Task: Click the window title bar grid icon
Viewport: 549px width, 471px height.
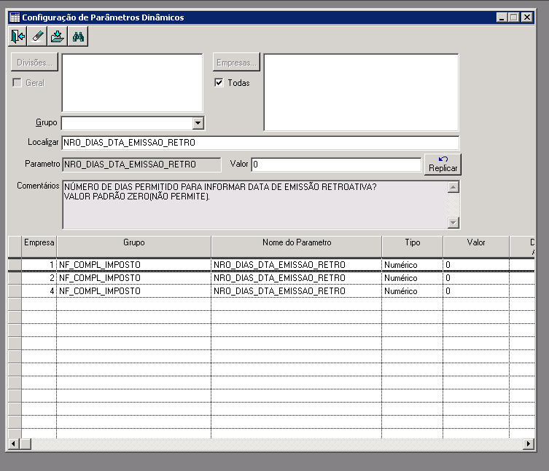Action: [x=15, y=17]
